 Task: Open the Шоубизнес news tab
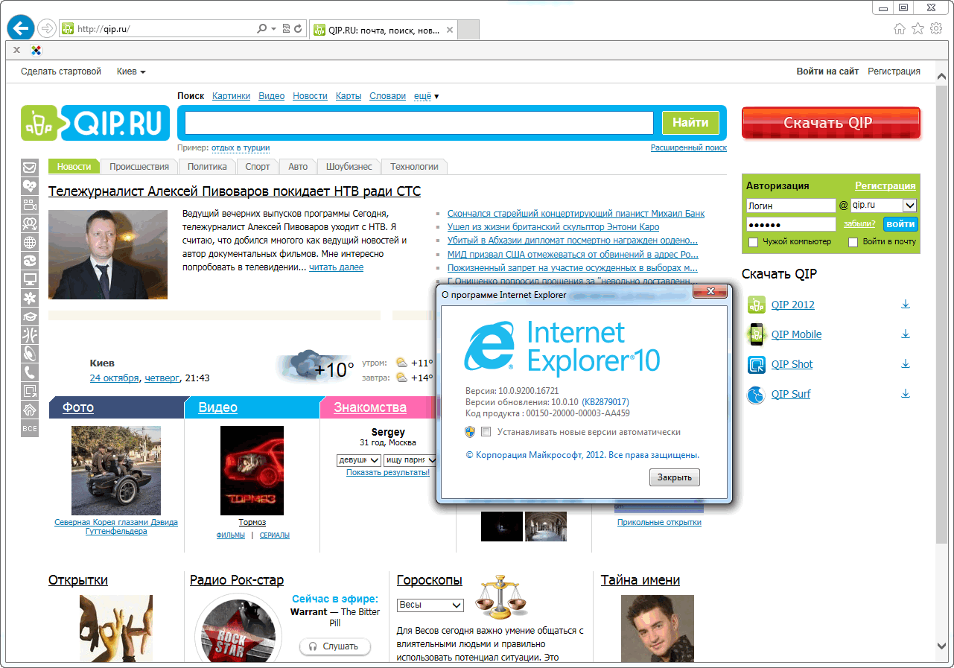click(x=349, y=167)
